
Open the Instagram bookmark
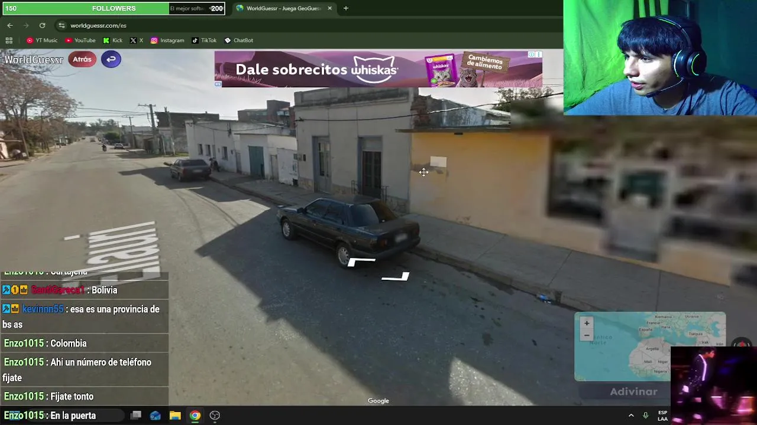[167, 40]
